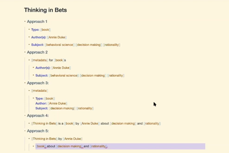
Task: Click the Type: attribute in Approach 1
Action: pos(35,30)
